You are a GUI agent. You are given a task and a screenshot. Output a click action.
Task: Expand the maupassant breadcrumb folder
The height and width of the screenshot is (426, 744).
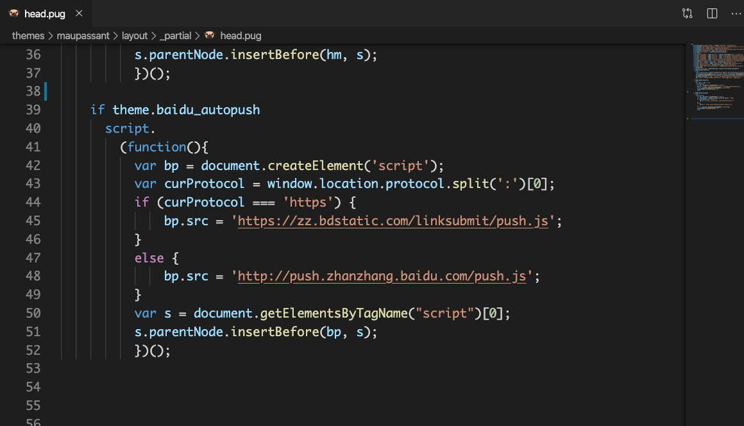pyautogui.click(x=83, y=36)
